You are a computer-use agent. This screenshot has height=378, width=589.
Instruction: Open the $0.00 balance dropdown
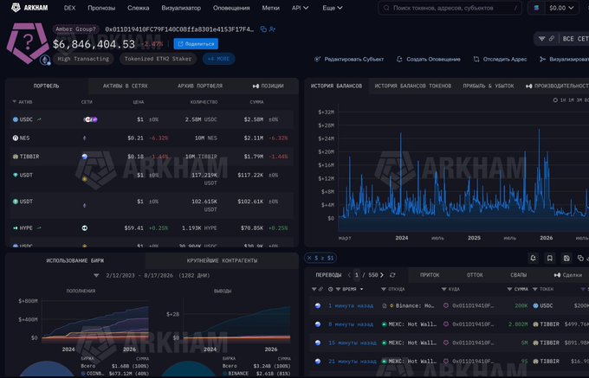click(x=561, y=8)
